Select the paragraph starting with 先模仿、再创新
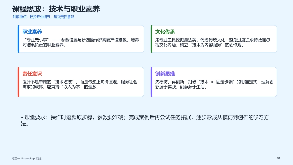The width and height of the screenshot is (293, 165). coord(214,84)
